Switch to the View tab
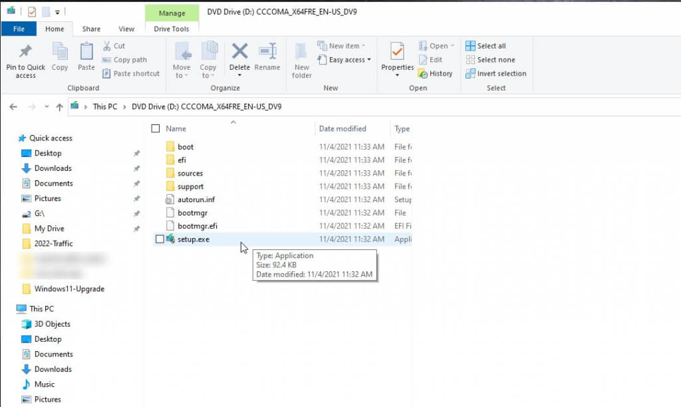 click(126, 29)
